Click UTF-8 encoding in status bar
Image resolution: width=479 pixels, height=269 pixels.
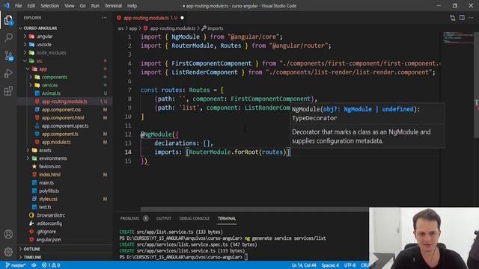(x=350, y=265)
